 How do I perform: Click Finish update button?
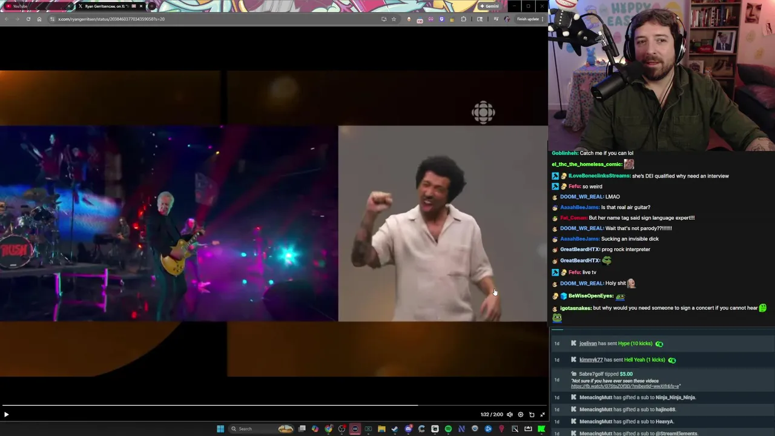tap(527, 19)
